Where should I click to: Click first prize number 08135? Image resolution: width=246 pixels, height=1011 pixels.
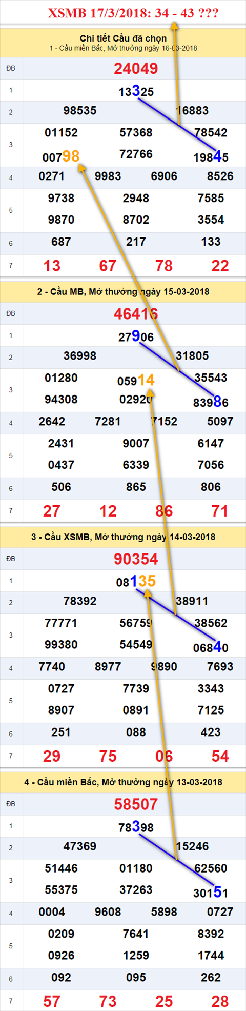point(136,581)
